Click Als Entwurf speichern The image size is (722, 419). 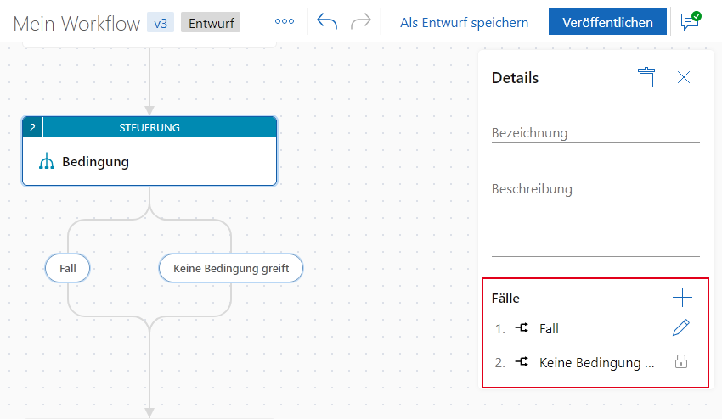(x=464, y=22)
